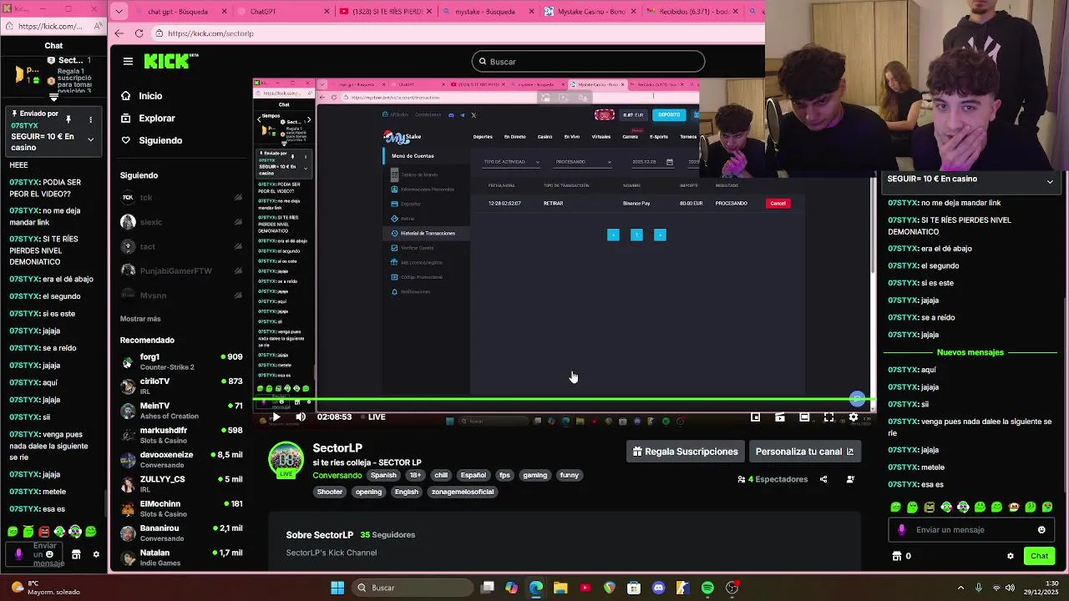Click Regala Suscripciones button
The width and height of the screenshot is (1069, 601).
[x=686, y=452]
